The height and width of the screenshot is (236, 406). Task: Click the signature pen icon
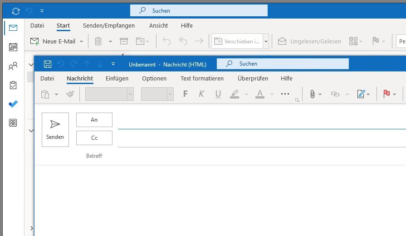[x=361, y=94]
